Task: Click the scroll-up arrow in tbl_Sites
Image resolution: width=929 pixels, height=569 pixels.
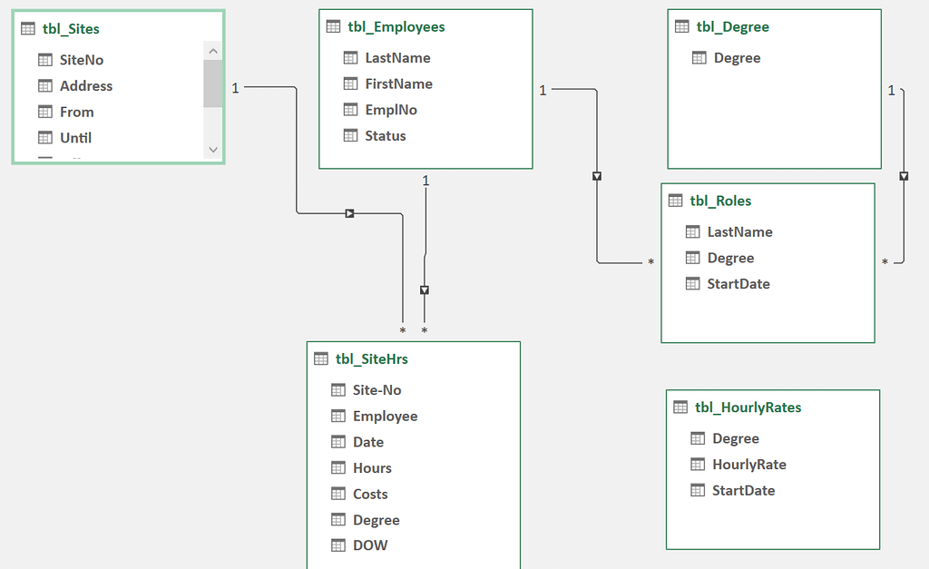Action: [212, 50]
